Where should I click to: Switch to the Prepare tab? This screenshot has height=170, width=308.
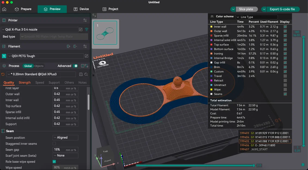tap(23, 9)
